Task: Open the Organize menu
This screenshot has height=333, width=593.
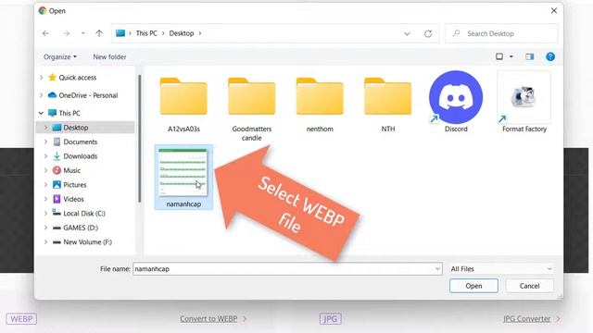Action: pos(60,56)
